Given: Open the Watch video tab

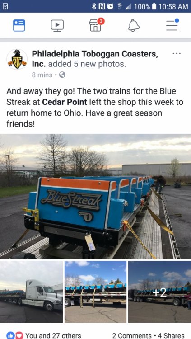Looking at the screenshot, I should click(x=57, y=25).
